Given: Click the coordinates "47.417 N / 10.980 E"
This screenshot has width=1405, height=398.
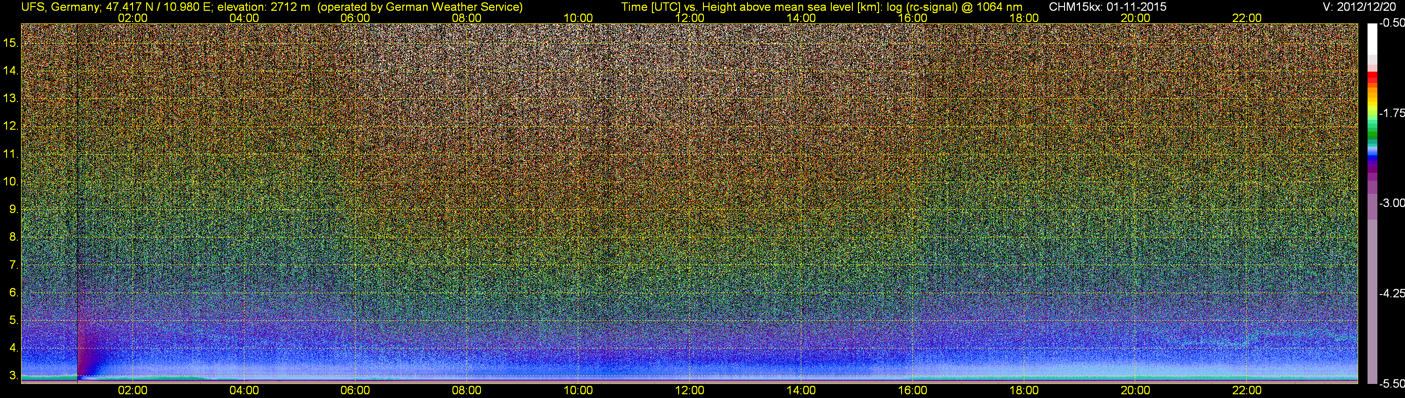Looking at the screenshot, I should [x=158, y=7].
